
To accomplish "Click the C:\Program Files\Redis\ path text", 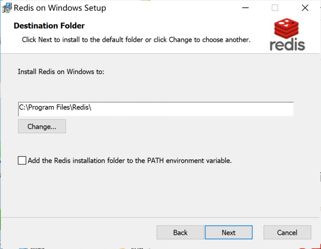I will coord(55,108).
